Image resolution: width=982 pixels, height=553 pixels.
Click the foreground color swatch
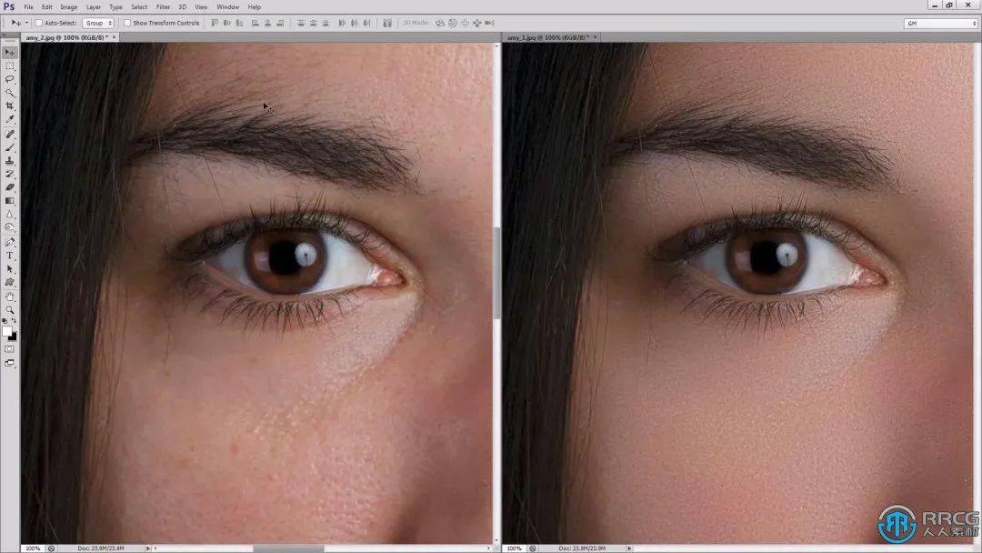(7, 331)
